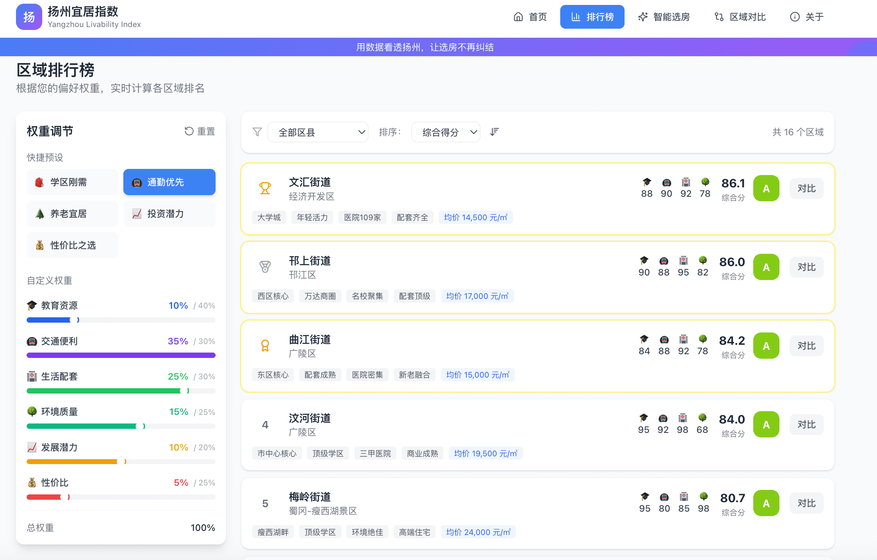The image size is (877, 560).
Task: Click the trophy icon next to 文汇街道
Action: click(265, 189)
